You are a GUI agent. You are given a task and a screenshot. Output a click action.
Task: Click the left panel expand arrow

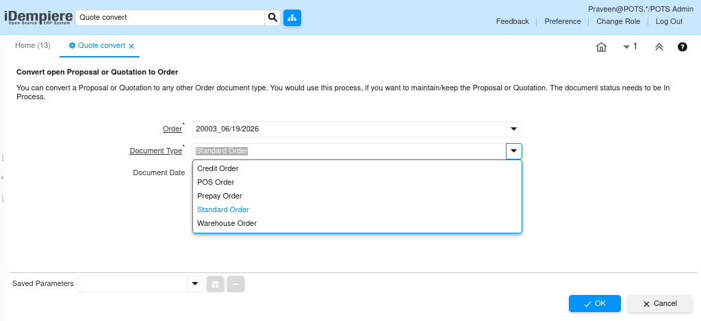[3, 178]
